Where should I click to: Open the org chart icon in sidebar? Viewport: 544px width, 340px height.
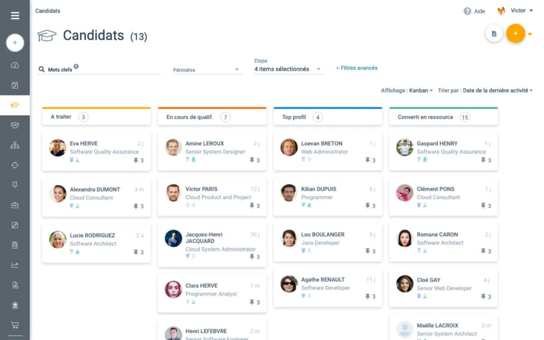click(x=15, y=145)
